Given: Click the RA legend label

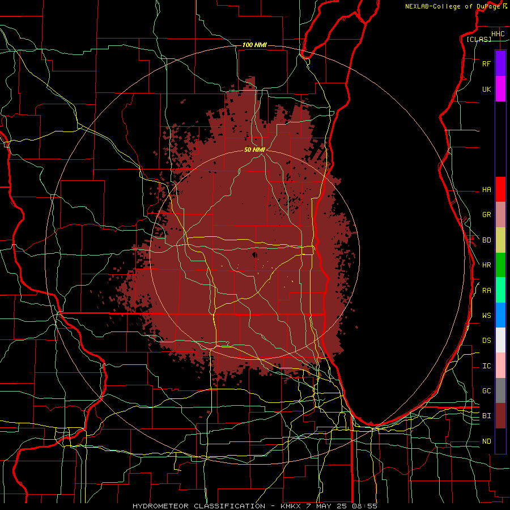Looking at the screenshot, I should pyautogui.click(x=486, y=291).
